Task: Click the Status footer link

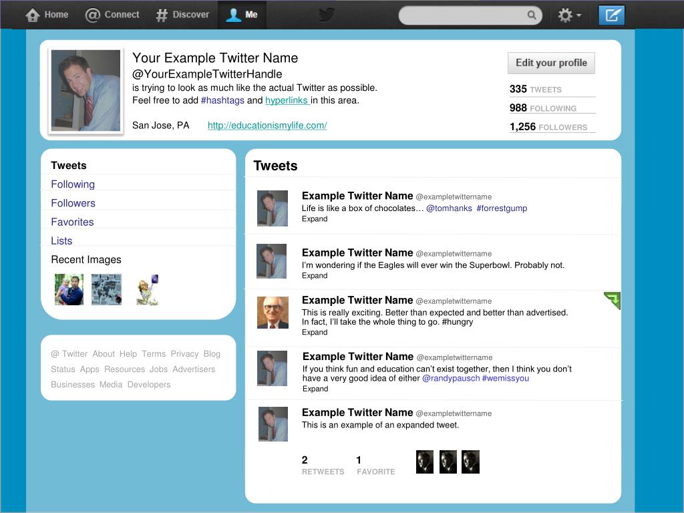Action: (63, 369)
